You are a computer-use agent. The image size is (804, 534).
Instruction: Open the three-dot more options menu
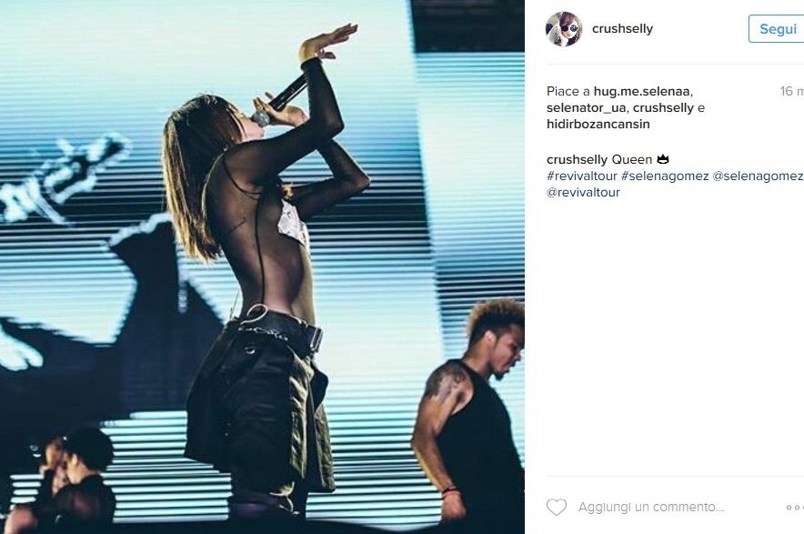pyautogui.click(x=795, y=508)
